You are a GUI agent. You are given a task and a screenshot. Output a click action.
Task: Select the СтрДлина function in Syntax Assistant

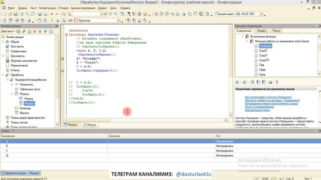[x=265, y=46]
